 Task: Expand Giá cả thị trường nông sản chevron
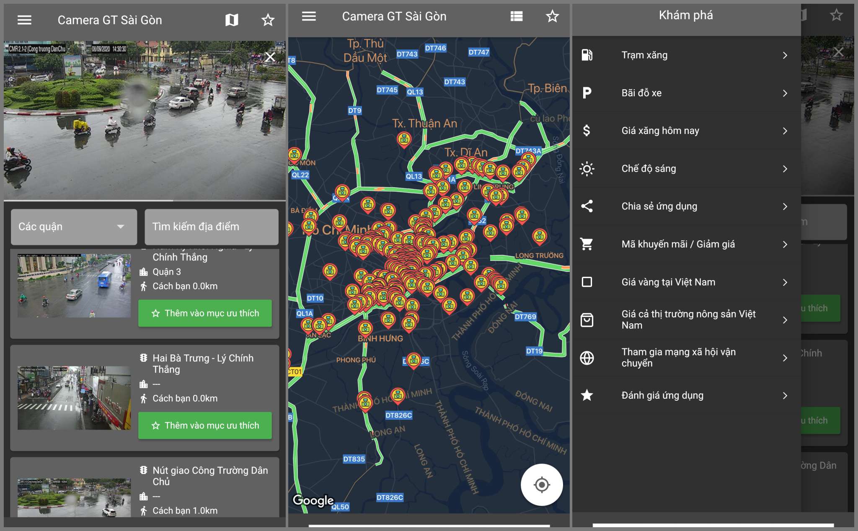pyautogui.click(x=785, y=320)
